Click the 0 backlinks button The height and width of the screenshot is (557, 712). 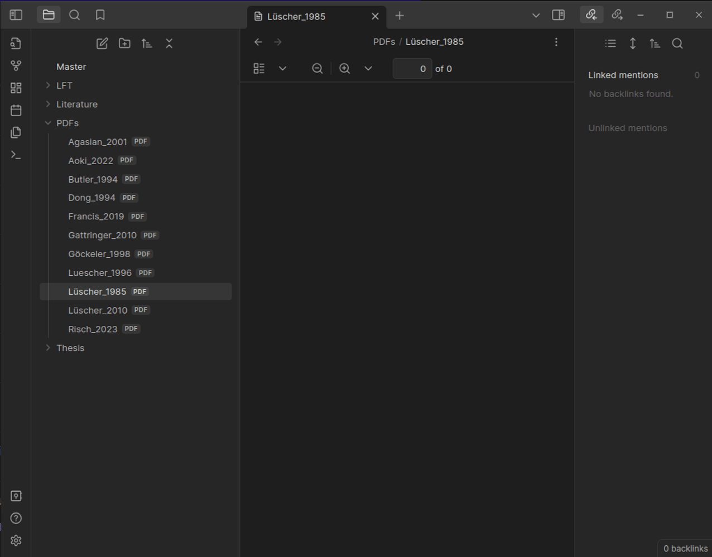pos(684,548)
